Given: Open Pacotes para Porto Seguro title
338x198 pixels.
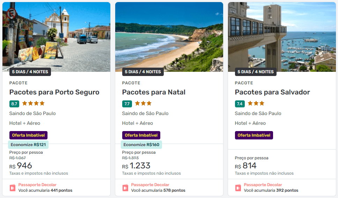Looking at the screenshot, I should [x=54, y=92].
